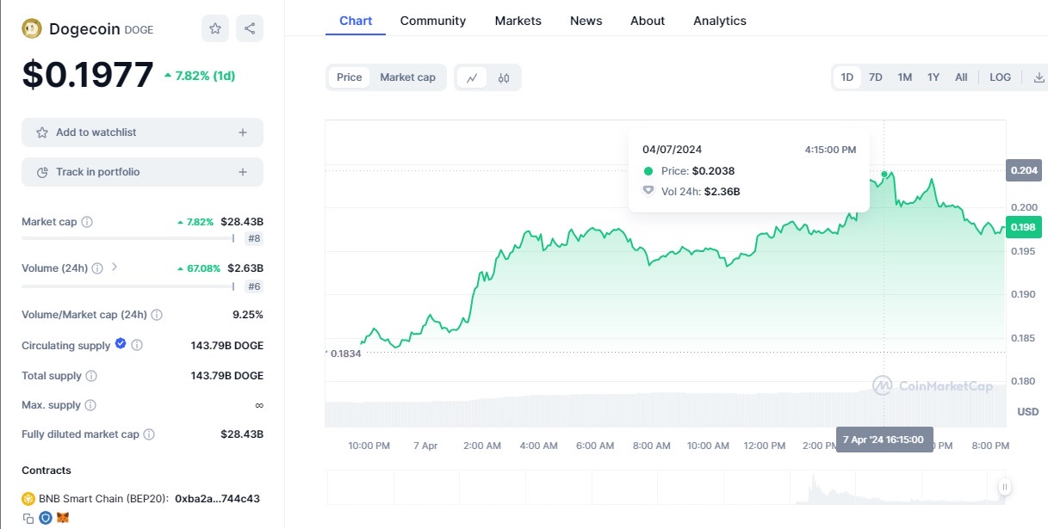Click the Total supply 143.79B DOGE value
The image size is (1048, 529).
227,376
